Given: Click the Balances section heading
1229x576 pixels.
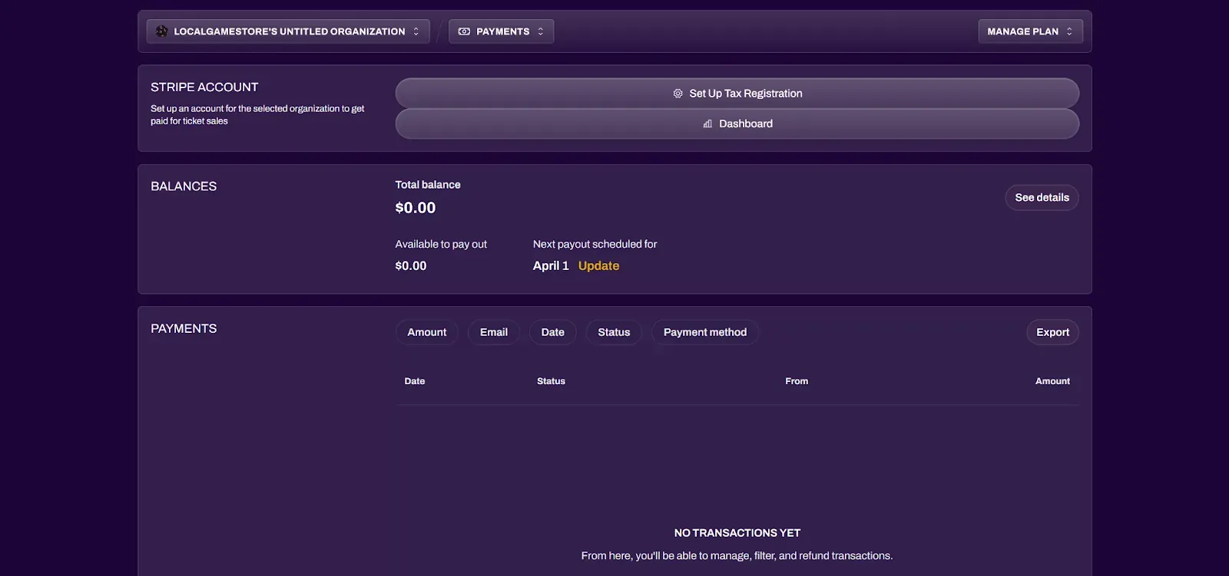Looking at the screenshot, I should coord(184,186).
